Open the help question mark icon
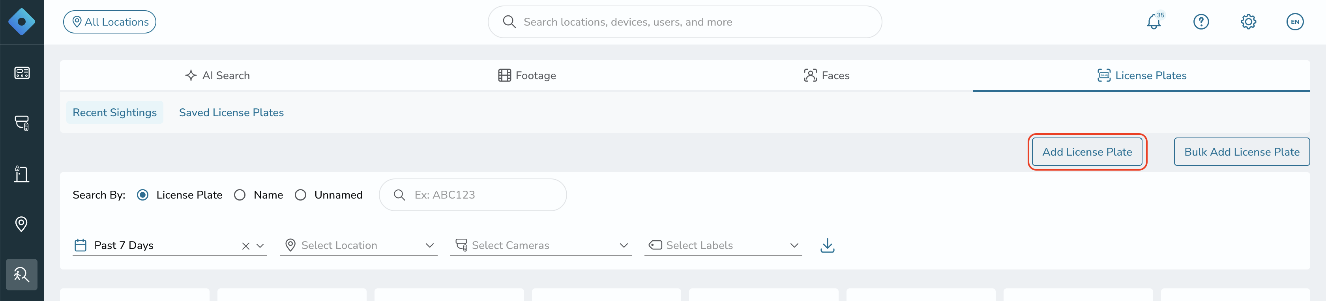The height and width of the screenshot is (301, 1326). [1201, 22]
